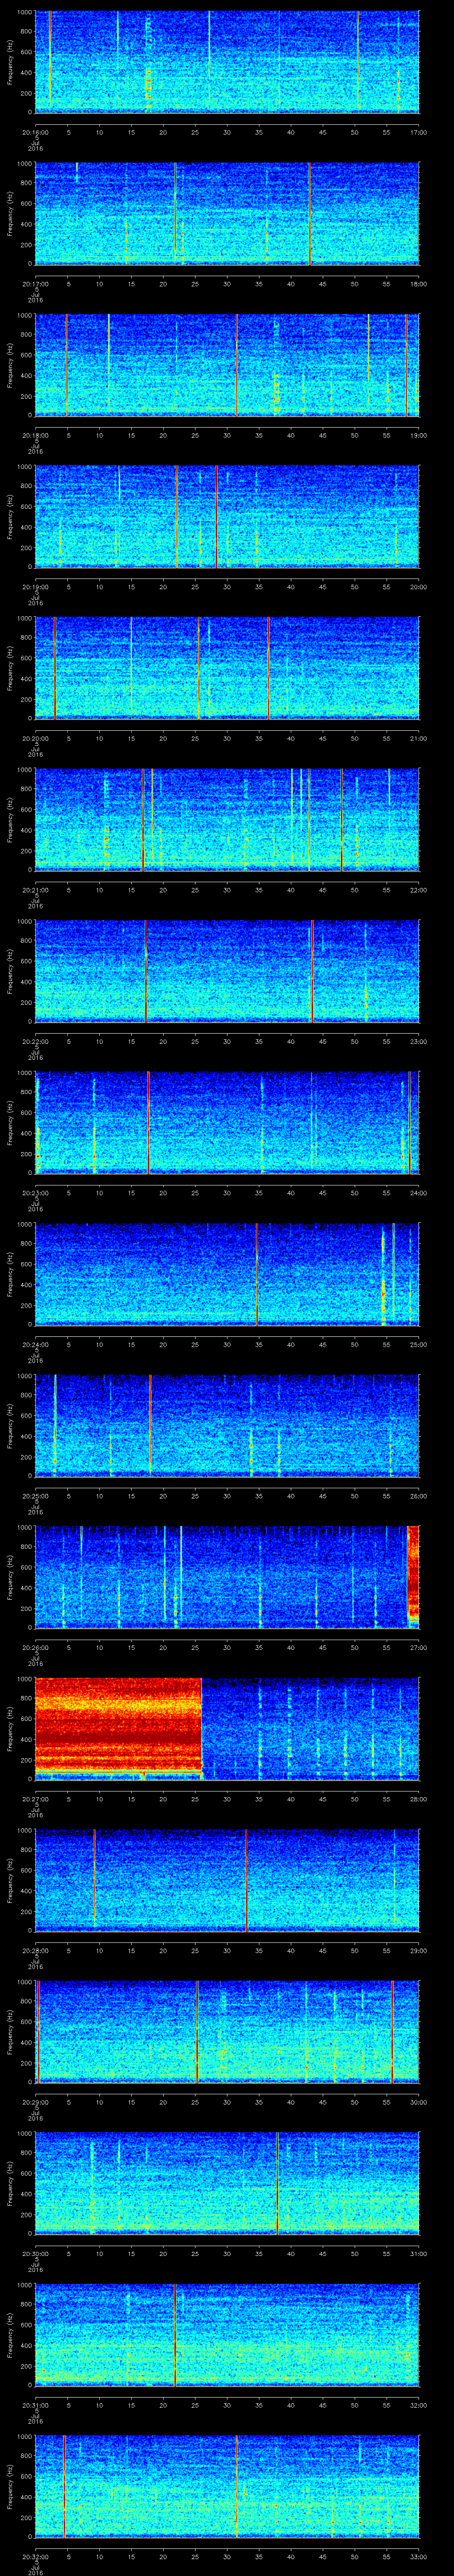Click the 20:21:00 start time label
This screenshot has height=2576, width=454.
coord(35,890)
